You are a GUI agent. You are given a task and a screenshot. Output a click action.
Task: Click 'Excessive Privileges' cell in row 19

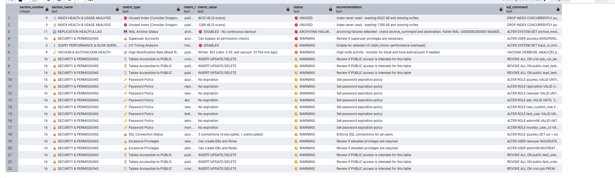[x=151, y=141]
